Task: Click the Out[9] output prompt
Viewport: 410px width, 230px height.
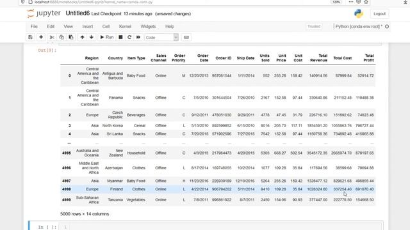Action: click(x=47, y=50)
